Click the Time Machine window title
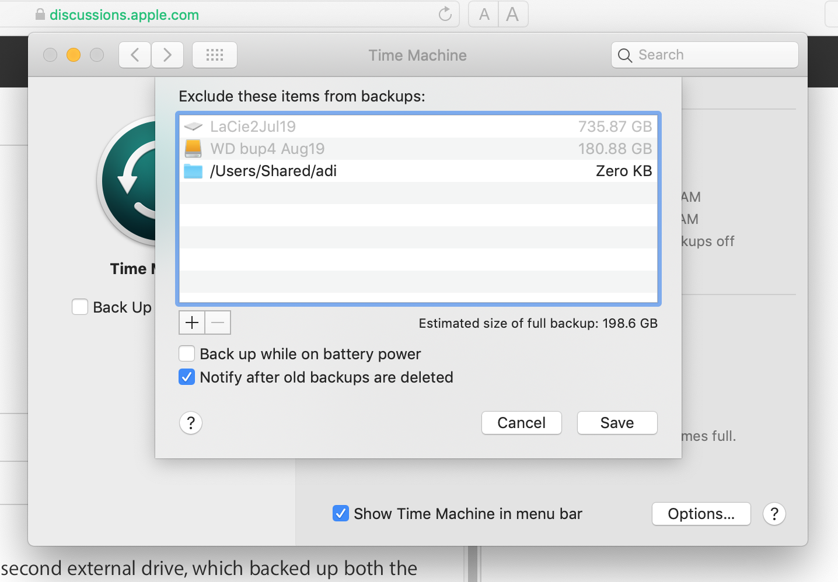Screen dimensions: 838x582 click(x=418, y=55)
